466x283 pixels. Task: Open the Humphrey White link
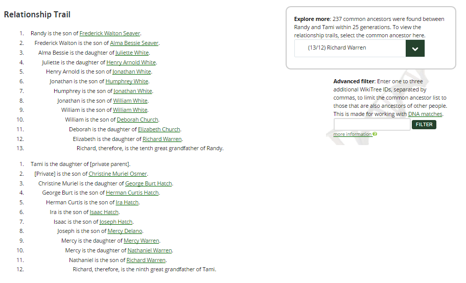click(x=127, y=81)
